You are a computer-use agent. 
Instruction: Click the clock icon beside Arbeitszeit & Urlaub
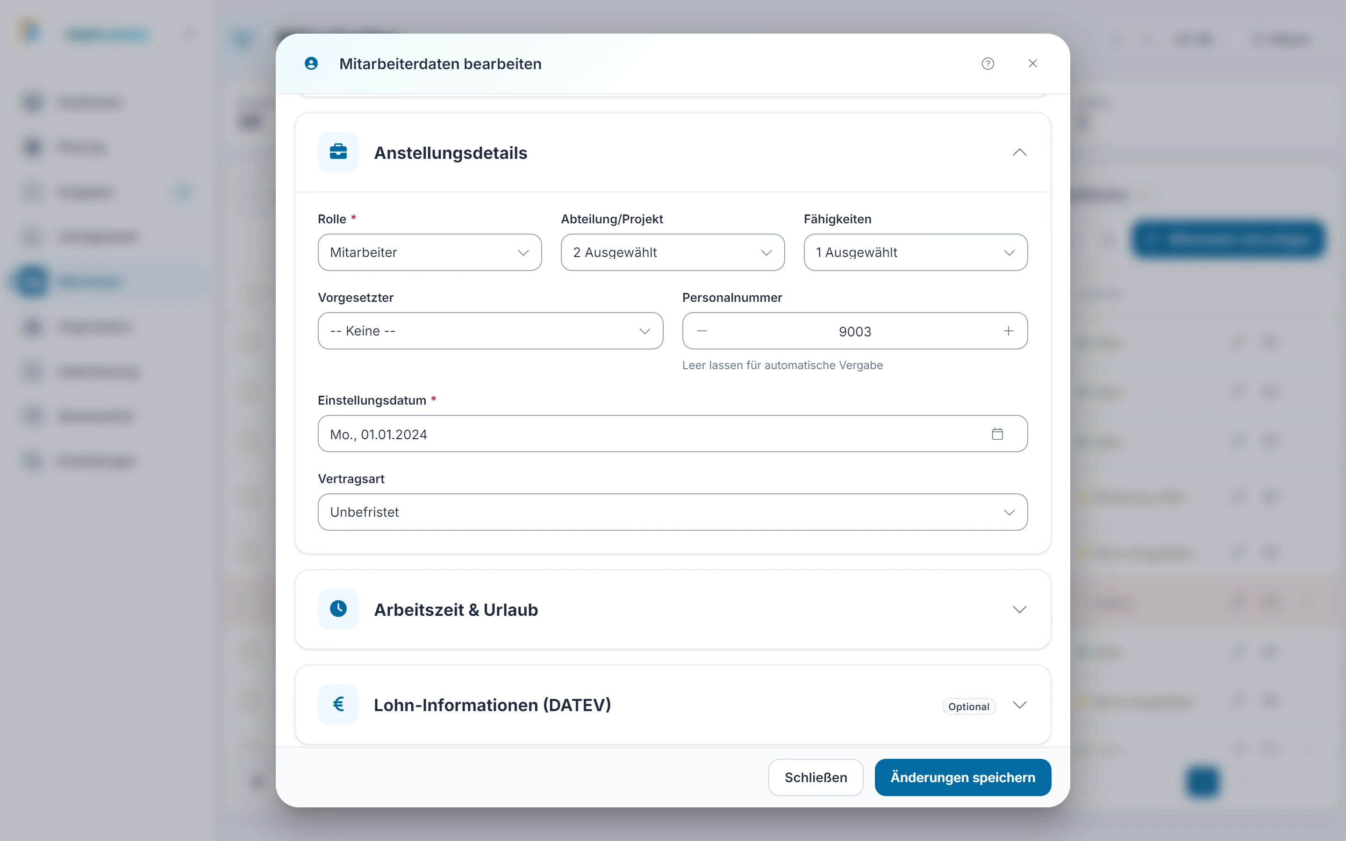(x=338, y=608)
